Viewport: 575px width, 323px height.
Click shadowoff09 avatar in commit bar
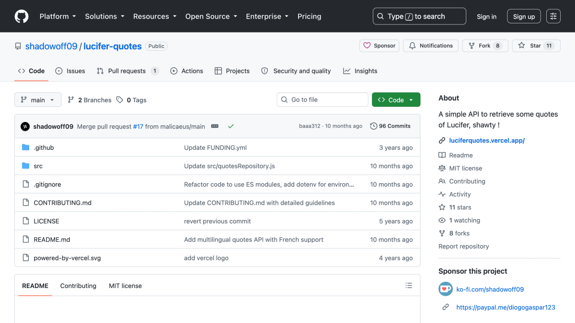(25, 126)
